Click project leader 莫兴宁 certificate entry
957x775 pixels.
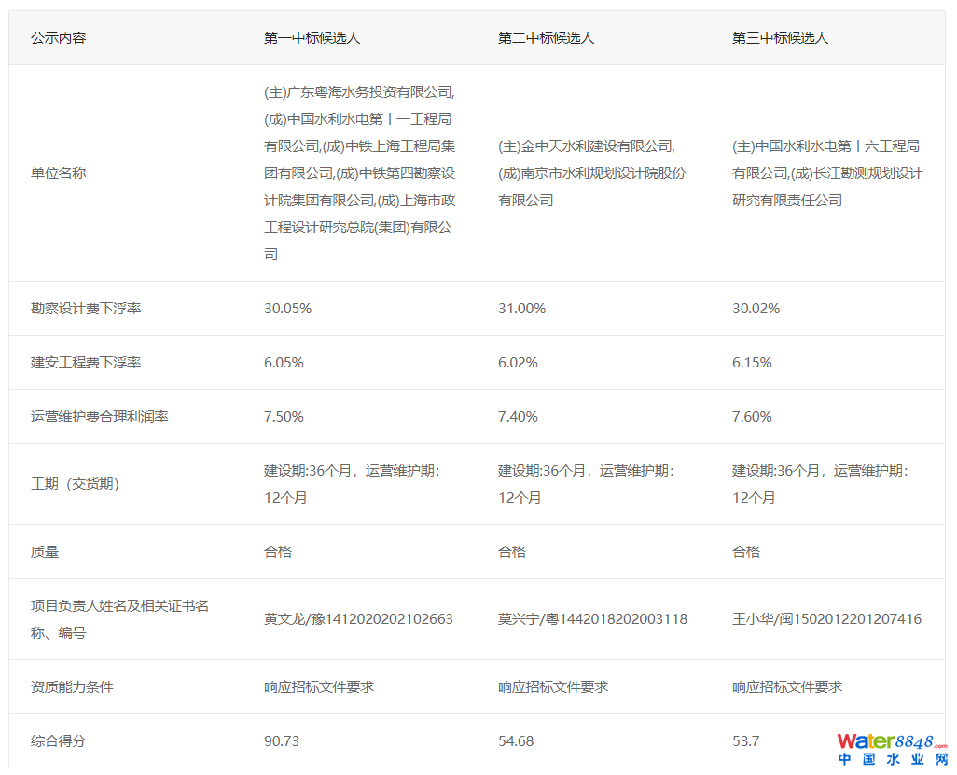592,619
